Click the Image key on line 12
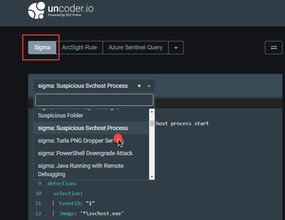 click(67, 213)
